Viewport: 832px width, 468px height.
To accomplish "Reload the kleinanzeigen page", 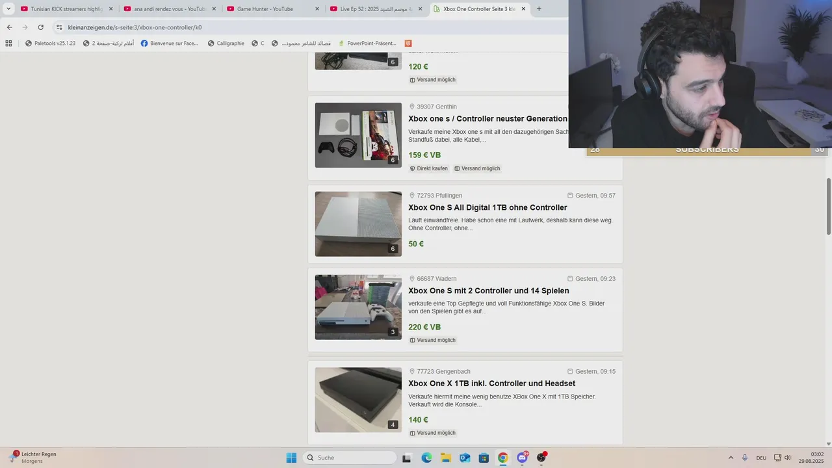I will click(40, 27).
